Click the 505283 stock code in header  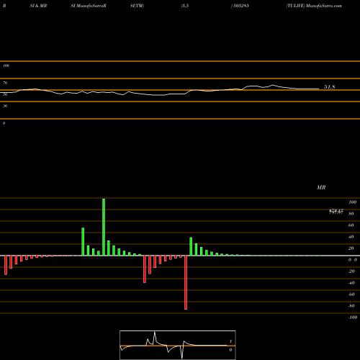pyautogui.click(x=240, y=6)
